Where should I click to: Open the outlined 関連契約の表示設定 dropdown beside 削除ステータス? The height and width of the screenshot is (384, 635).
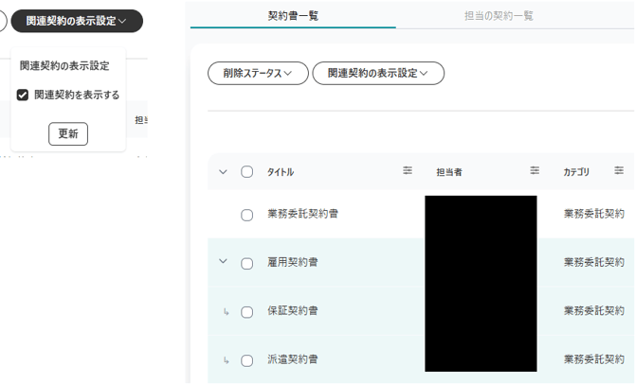pyautogui.click(x=378, y=73)
